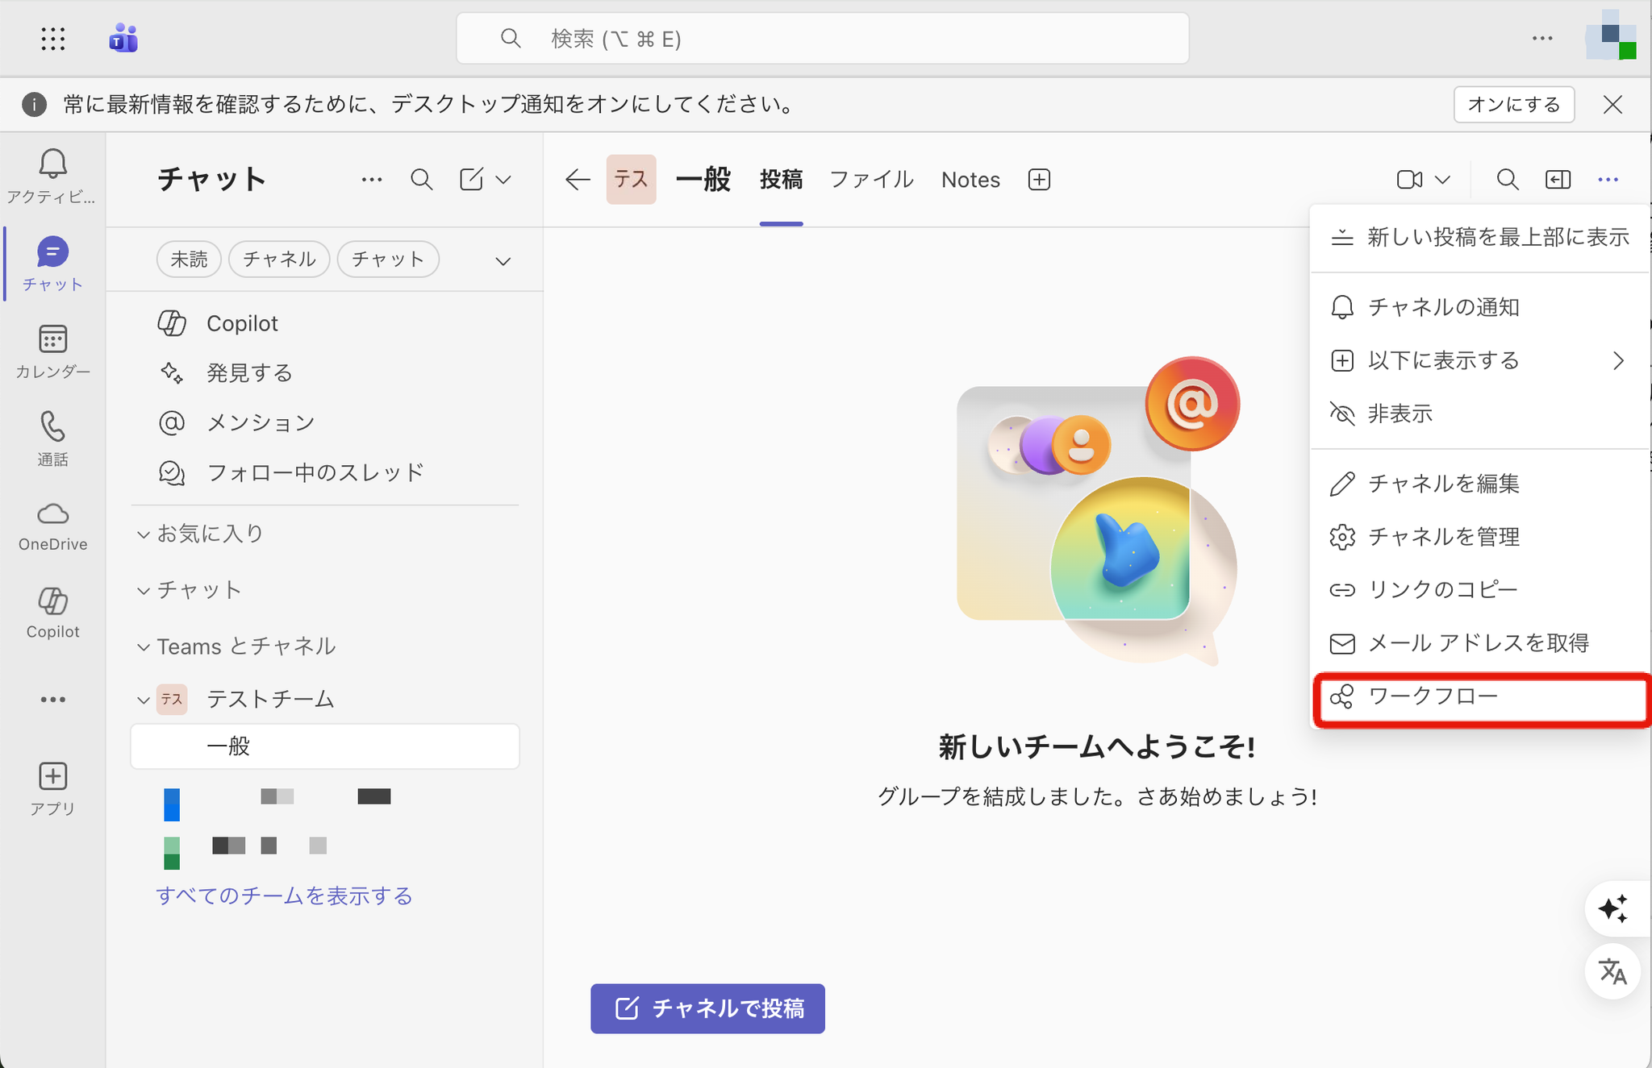This screenshot has width=1652, height=1068.
Task: Click the add tab plus icon beside Notes
Action: 1039,180
